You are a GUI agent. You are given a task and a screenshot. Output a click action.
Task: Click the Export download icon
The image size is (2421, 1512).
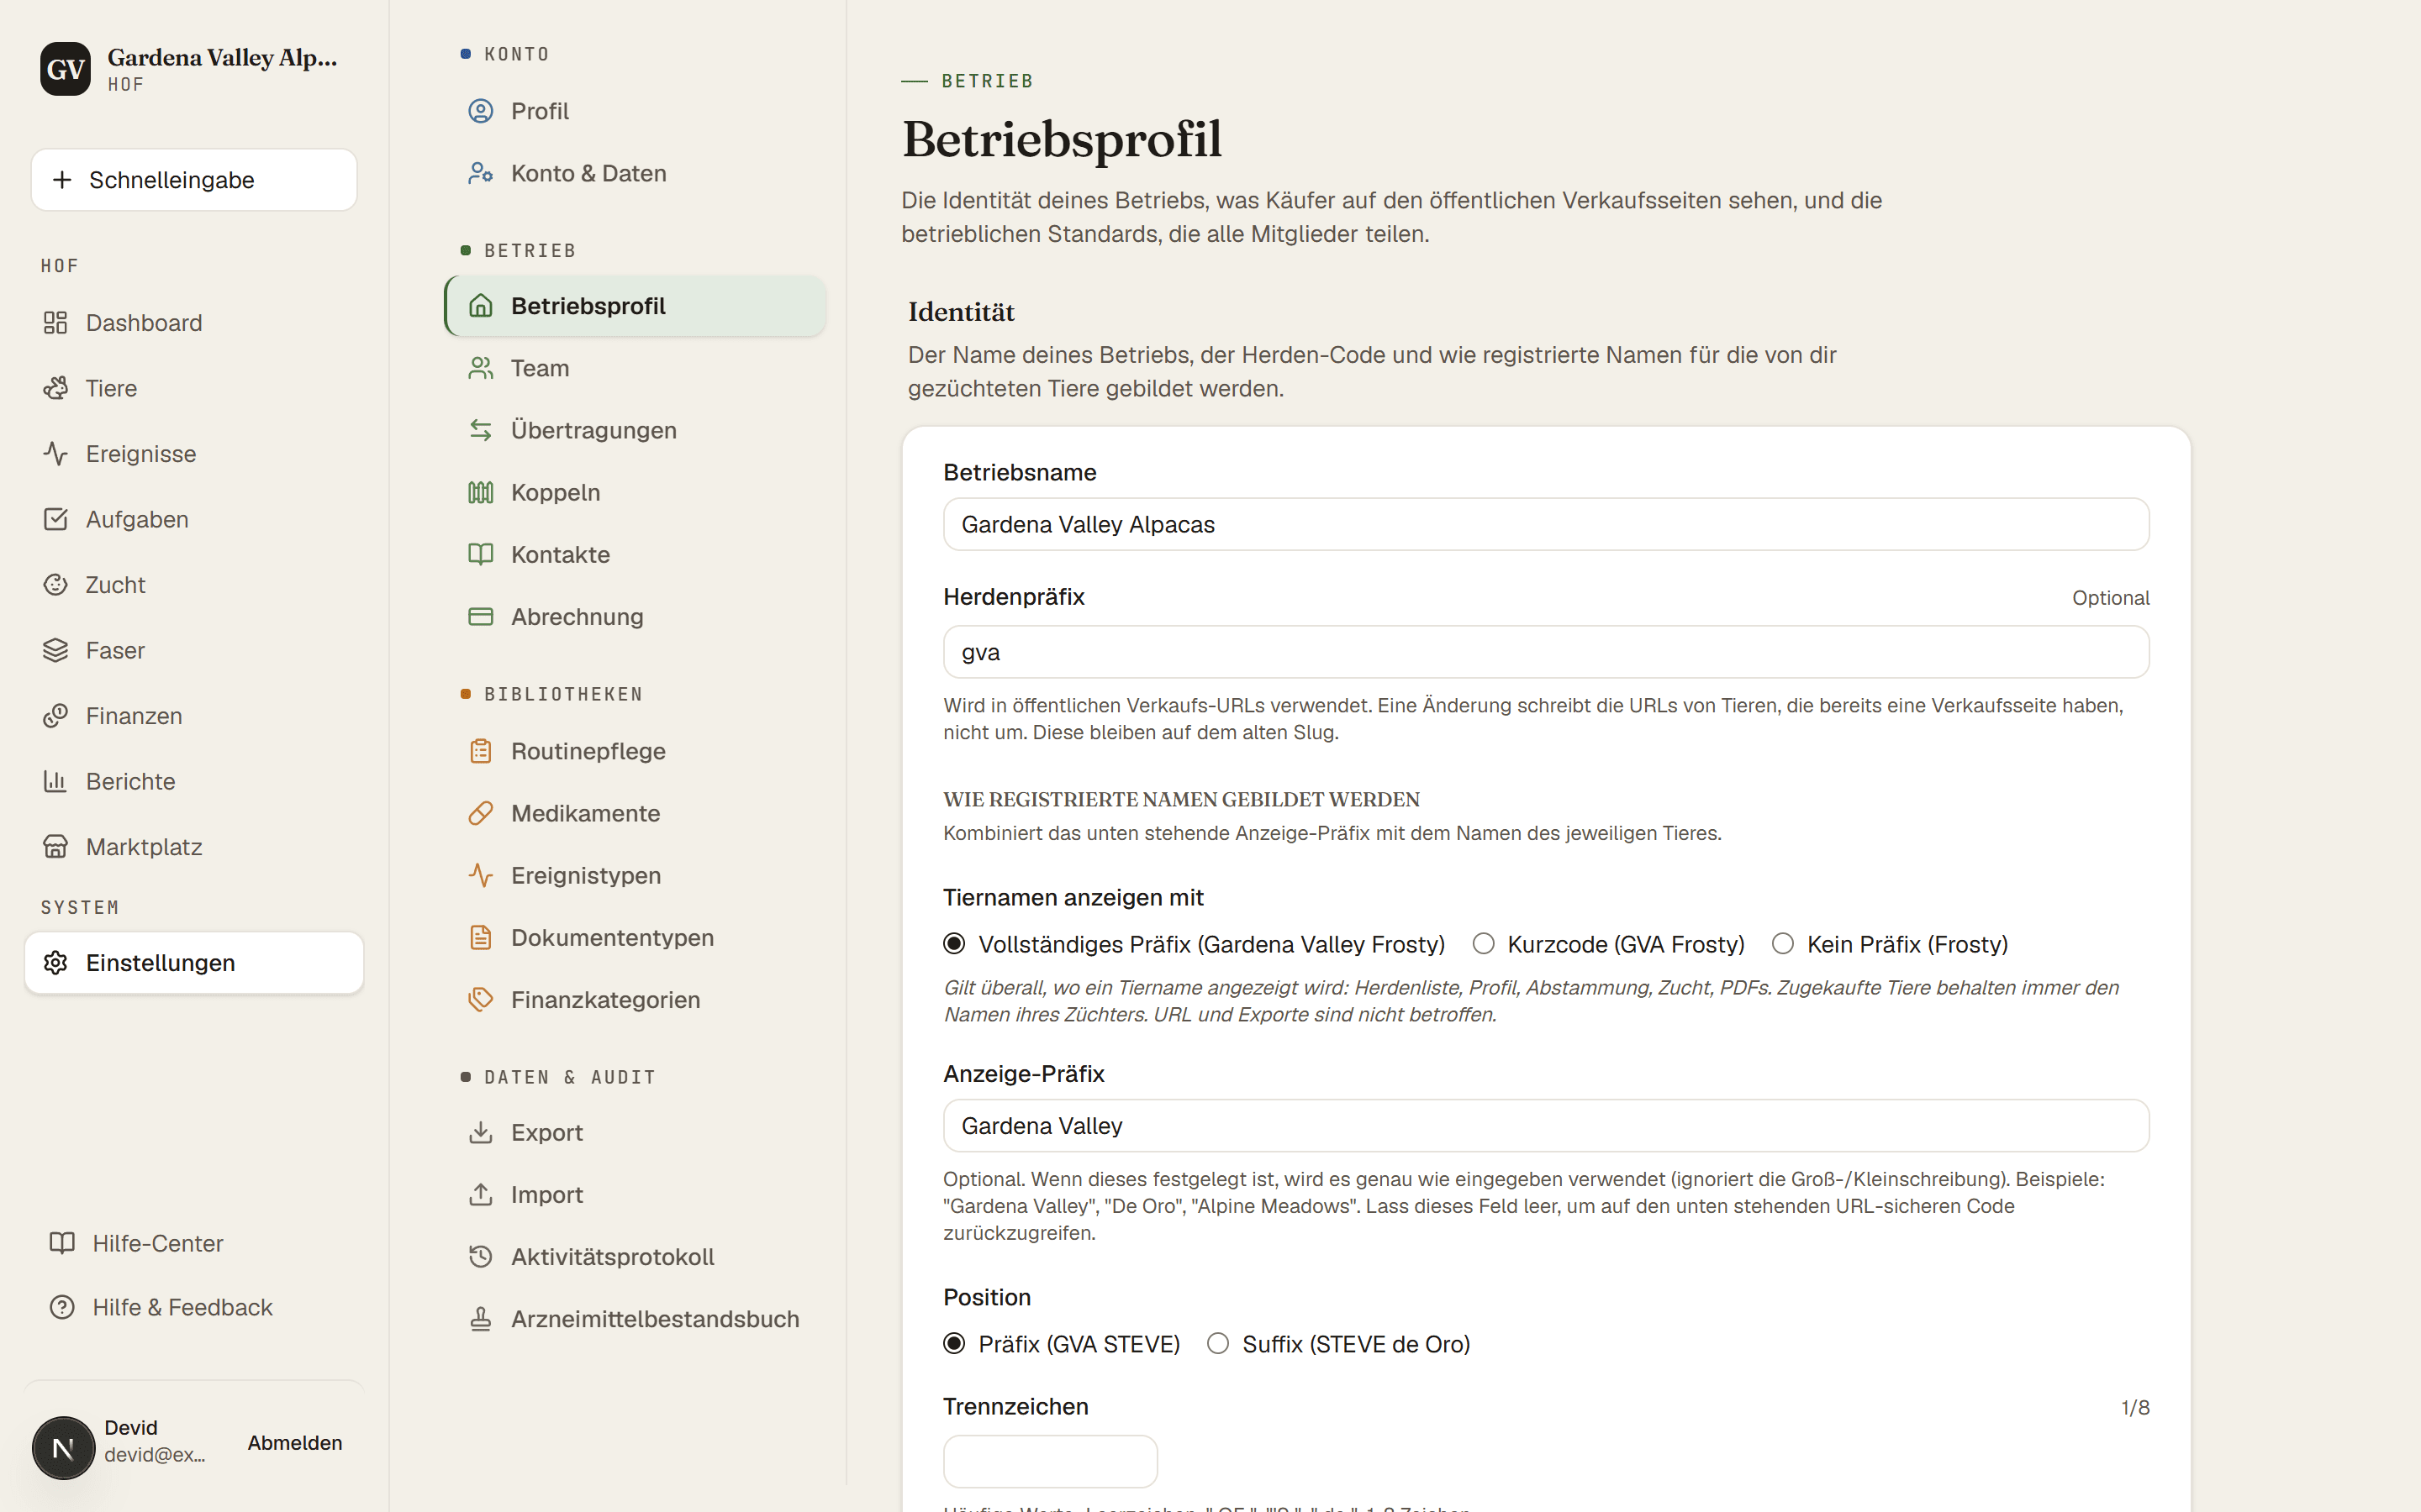pyautogui.click(x=480, y=1132)
